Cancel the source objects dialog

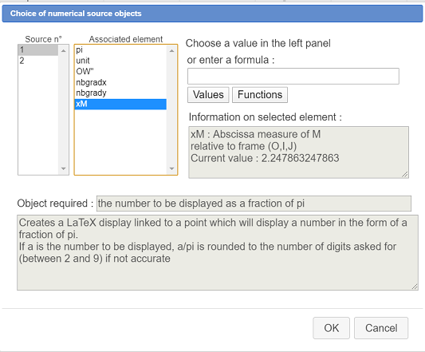click(x=381, y=328)
